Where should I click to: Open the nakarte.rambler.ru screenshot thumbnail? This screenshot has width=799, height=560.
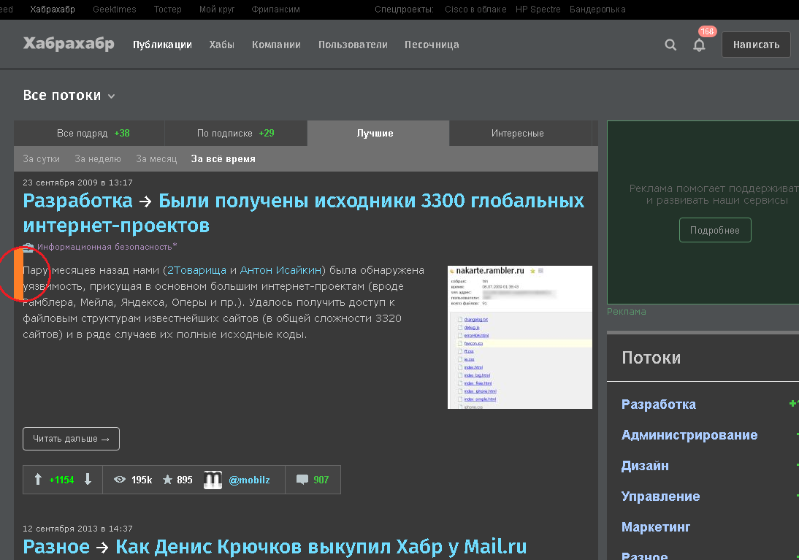point(519,337)
